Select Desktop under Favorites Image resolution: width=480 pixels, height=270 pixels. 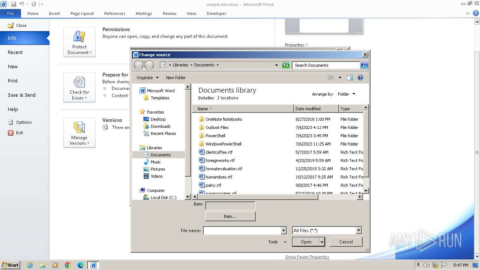(158, 119)
